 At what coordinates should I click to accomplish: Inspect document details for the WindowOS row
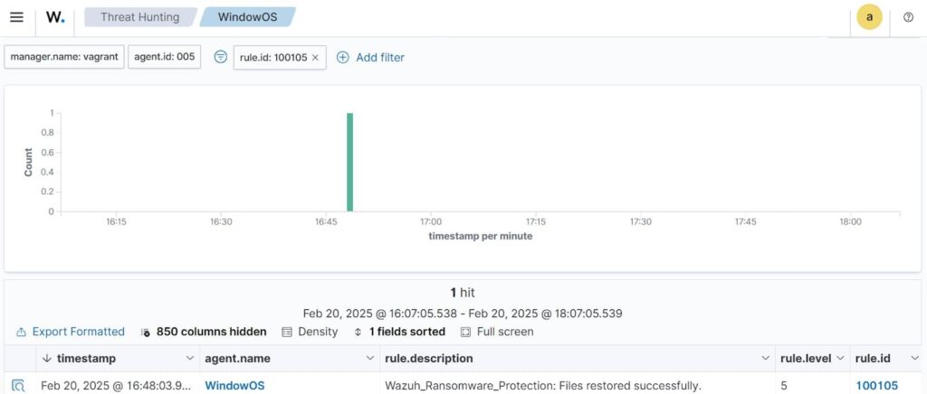[19, 386]
